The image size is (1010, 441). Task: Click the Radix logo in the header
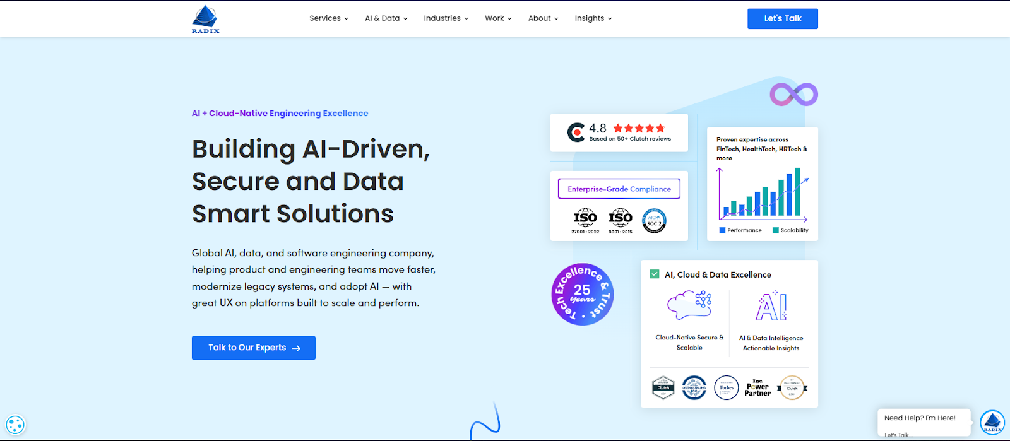(206, 19)
